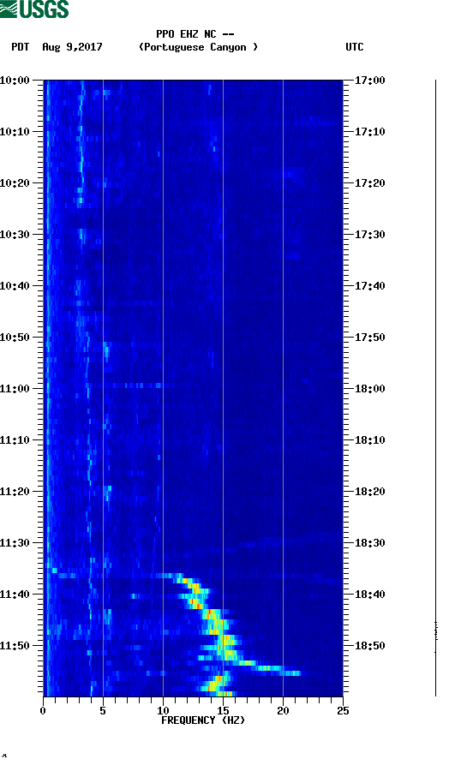This screenshot has width=473, height=765.
Task: Click the '10' frequency axis label
Action: coord(163,710)
